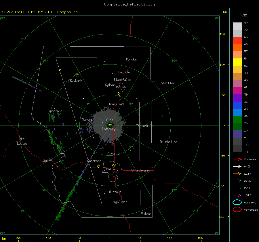This screenshot has height=242, width=259.
Task: Click the purple 39-36 dBZ color swatch
Action: [237, 98]
